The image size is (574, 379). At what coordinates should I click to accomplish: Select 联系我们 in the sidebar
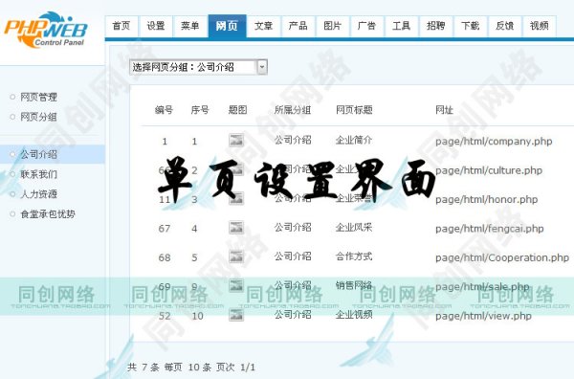coord(38,174)
